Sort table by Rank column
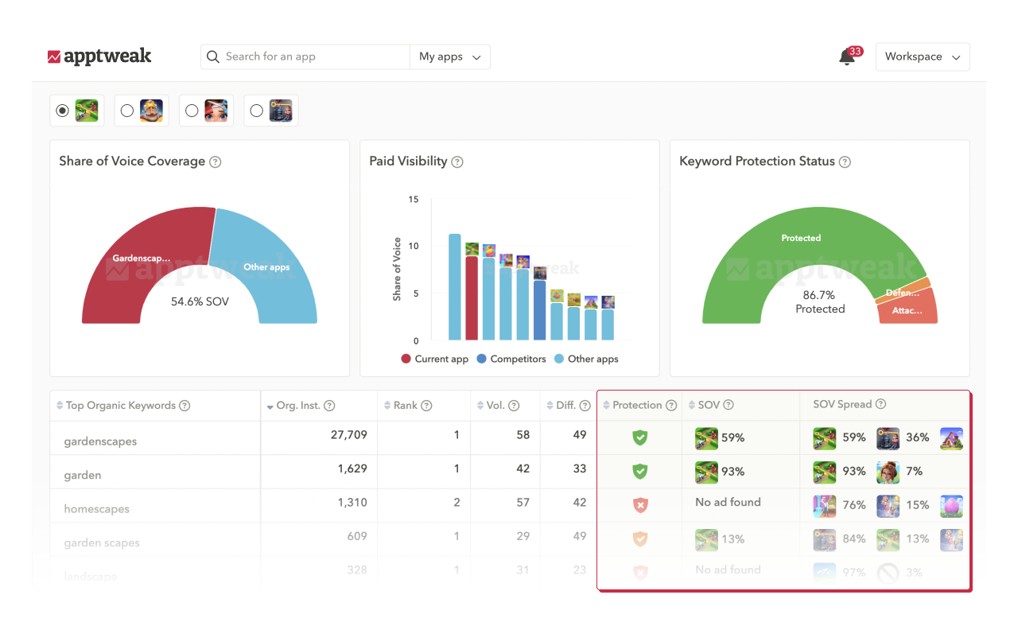 click(x=387, y=406)
